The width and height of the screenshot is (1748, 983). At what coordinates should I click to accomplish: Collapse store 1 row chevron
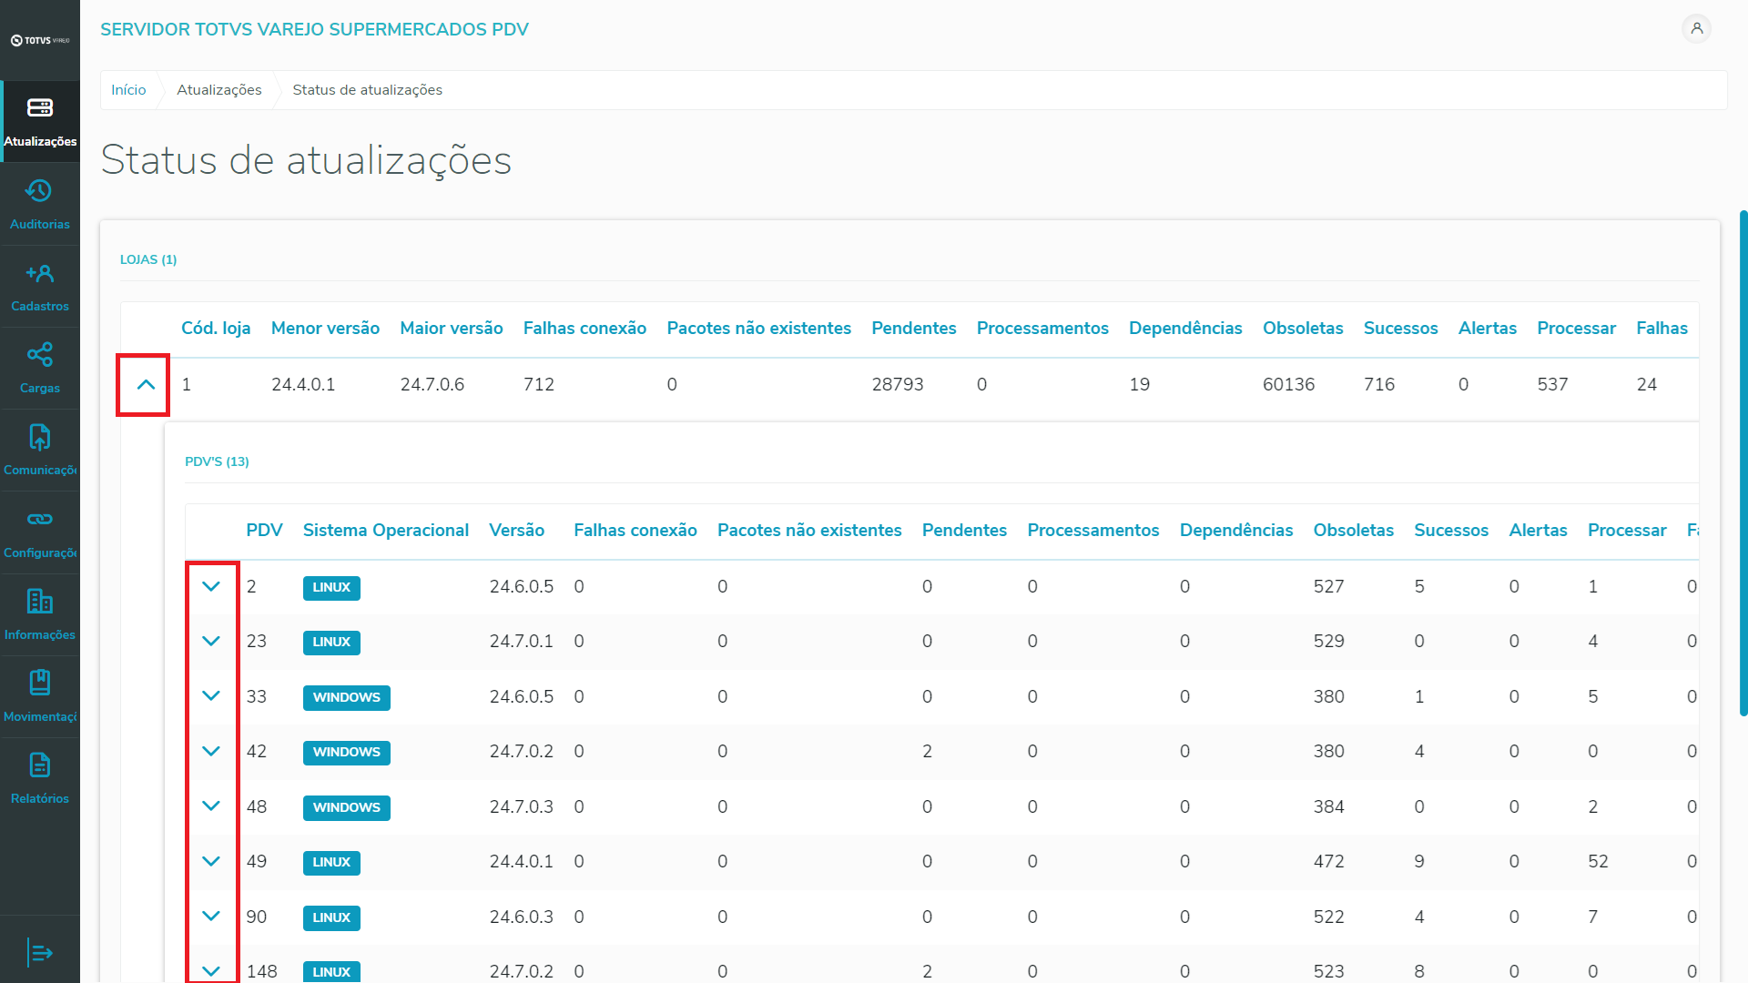point(146,385)
